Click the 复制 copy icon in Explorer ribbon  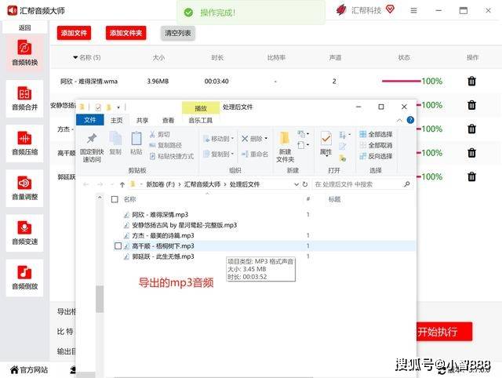tap(115, 139)
